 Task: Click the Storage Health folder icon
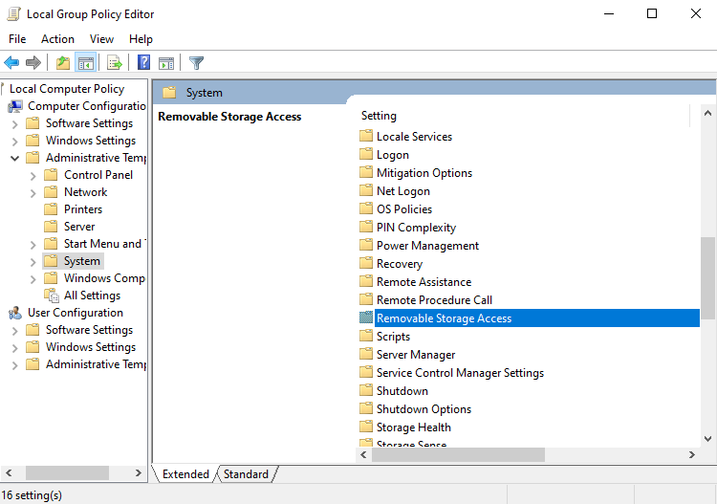tap(366, 427)
